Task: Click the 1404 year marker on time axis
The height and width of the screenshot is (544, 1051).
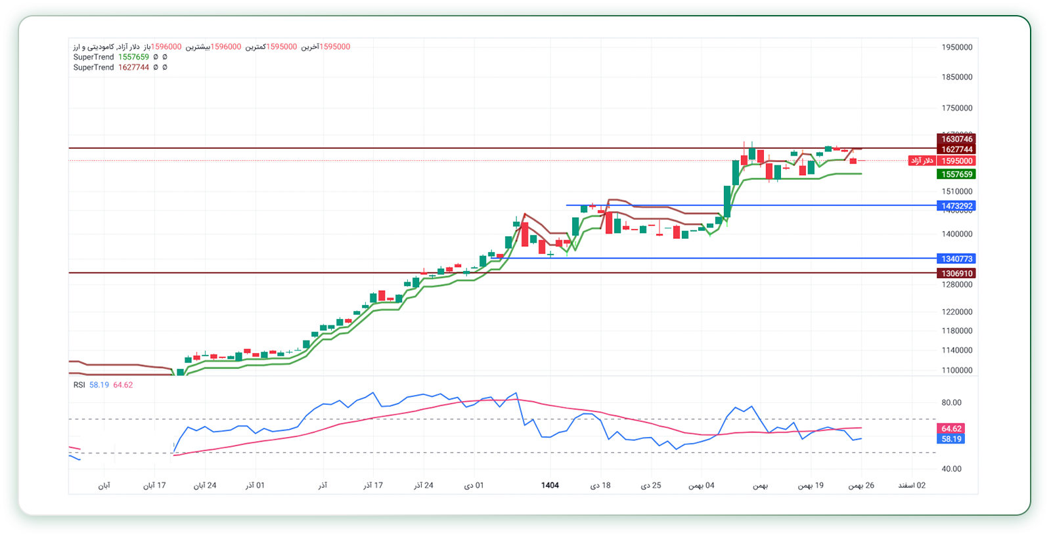Action: click(550, 486)
